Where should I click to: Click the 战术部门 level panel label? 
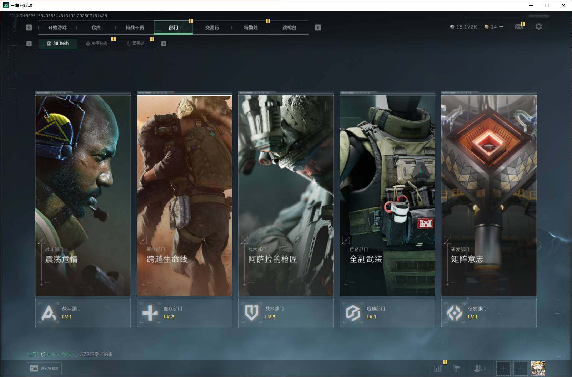[274, 308]
